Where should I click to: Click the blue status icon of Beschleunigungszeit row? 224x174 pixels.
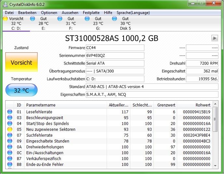pos(10,118)
